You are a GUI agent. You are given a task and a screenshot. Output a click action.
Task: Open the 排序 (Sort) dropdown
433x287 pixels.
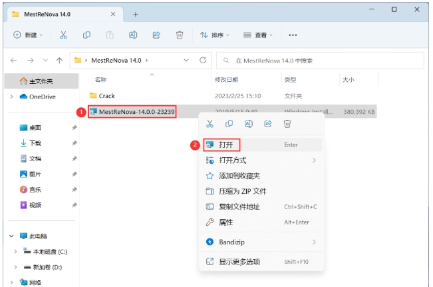(x=215, y=35)
